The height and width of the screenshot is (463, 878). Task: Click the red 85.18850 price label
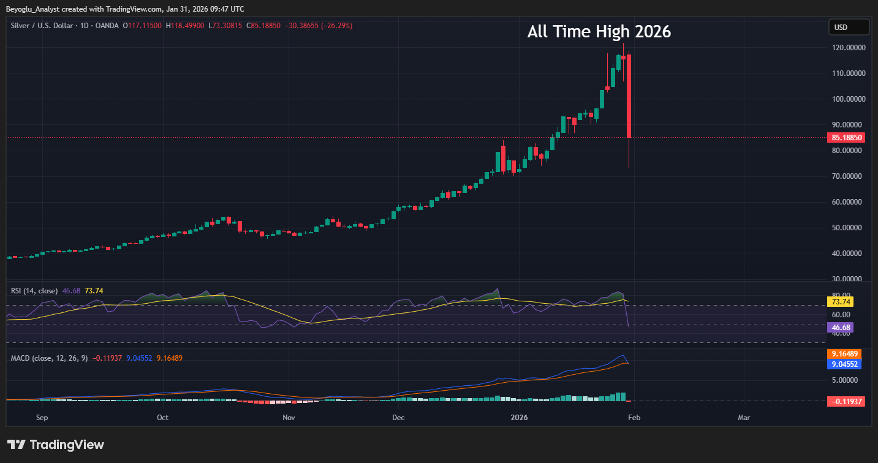coord(846,138)
